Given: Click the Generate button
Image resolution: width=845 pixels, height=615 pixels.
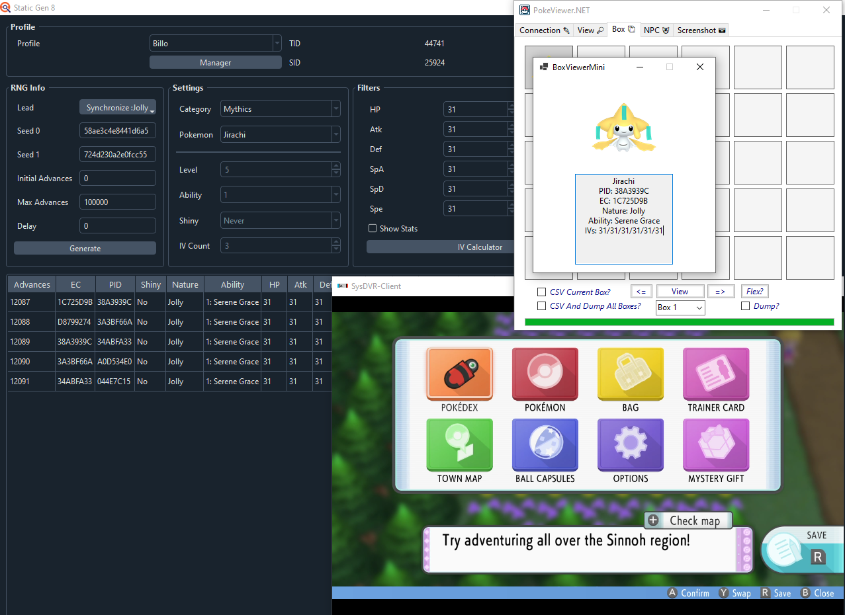Looking at the screenshot, I should pos(85,248).
